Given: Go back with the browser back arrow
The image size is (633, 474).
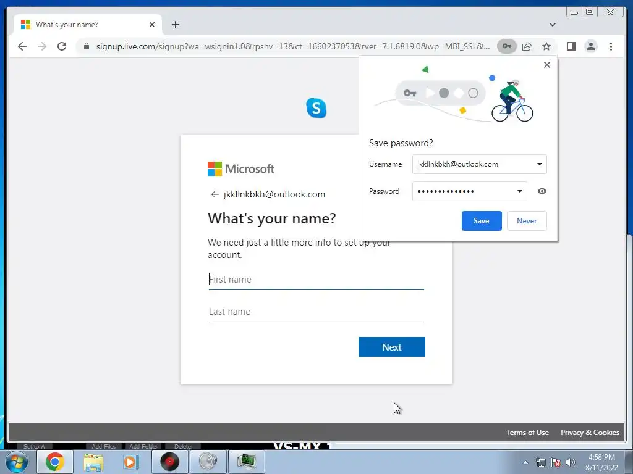Looking at the screenshot, I should [x=22, y=46].
